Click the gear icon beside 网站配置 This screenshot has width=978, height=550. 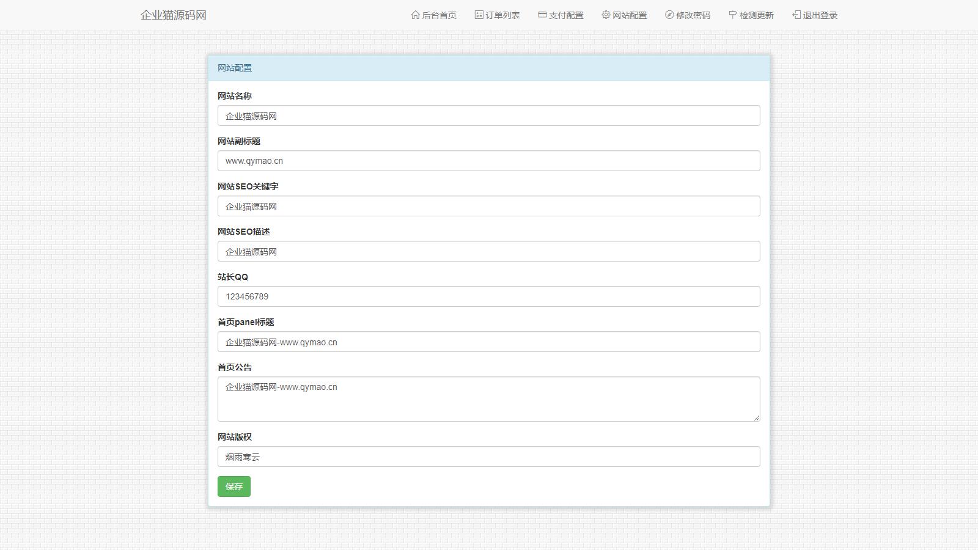[x=606, y=15]
